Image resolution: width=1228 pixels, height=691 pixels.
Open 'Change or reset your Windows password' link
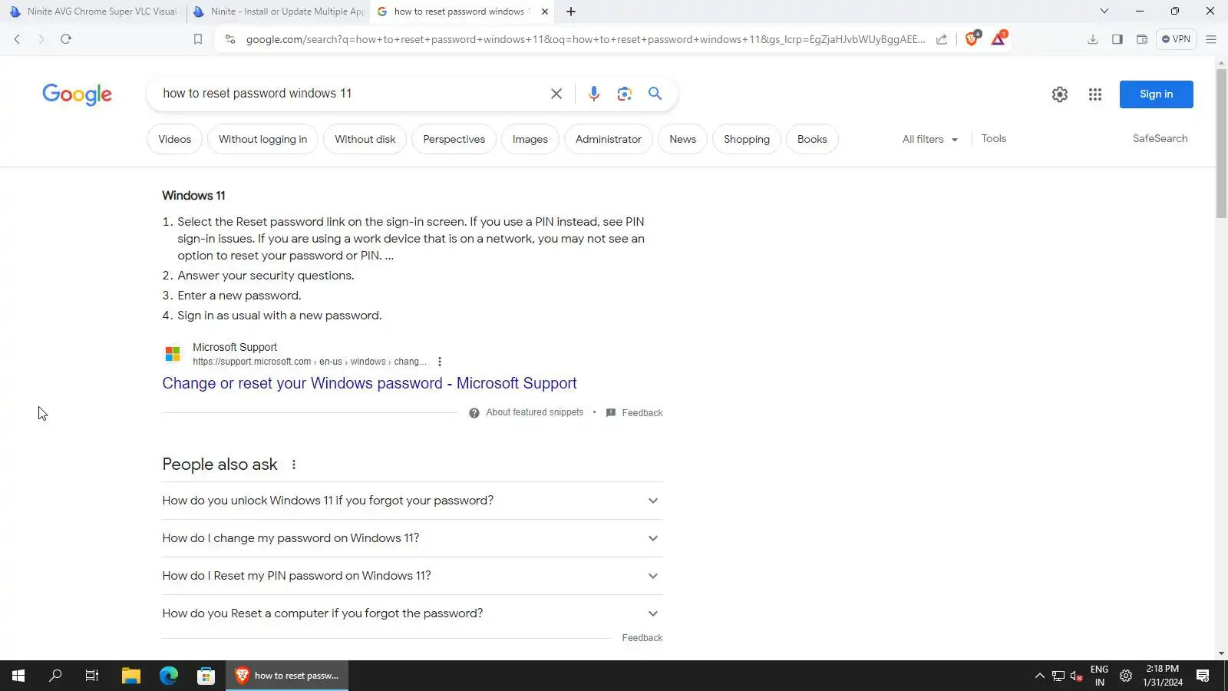click(369, 383)
